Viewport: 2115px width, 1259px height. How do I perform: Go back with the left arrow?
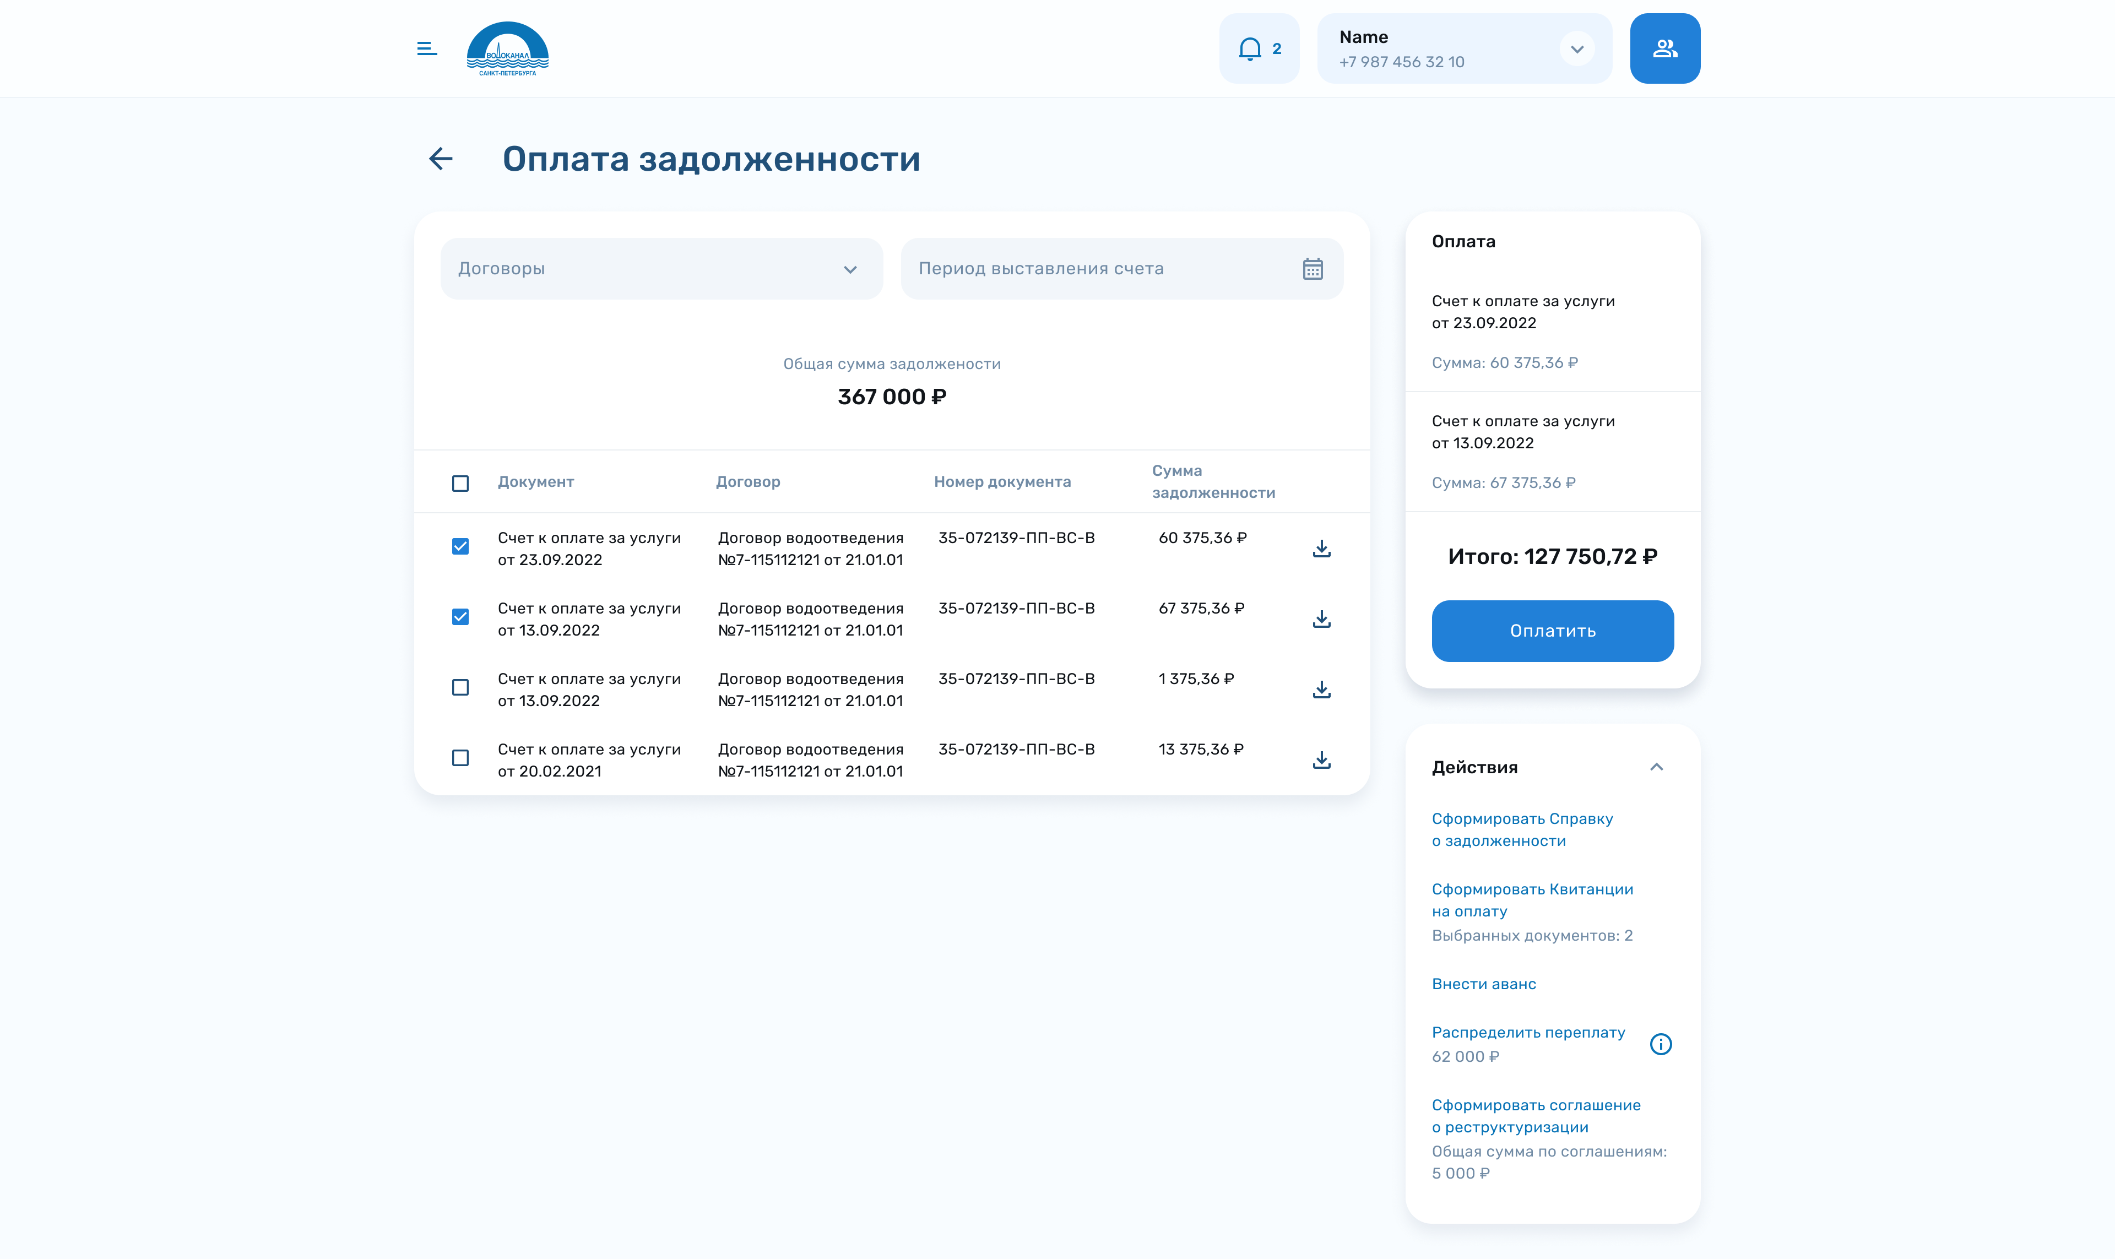pyautogui.click(x=440, y=159)
